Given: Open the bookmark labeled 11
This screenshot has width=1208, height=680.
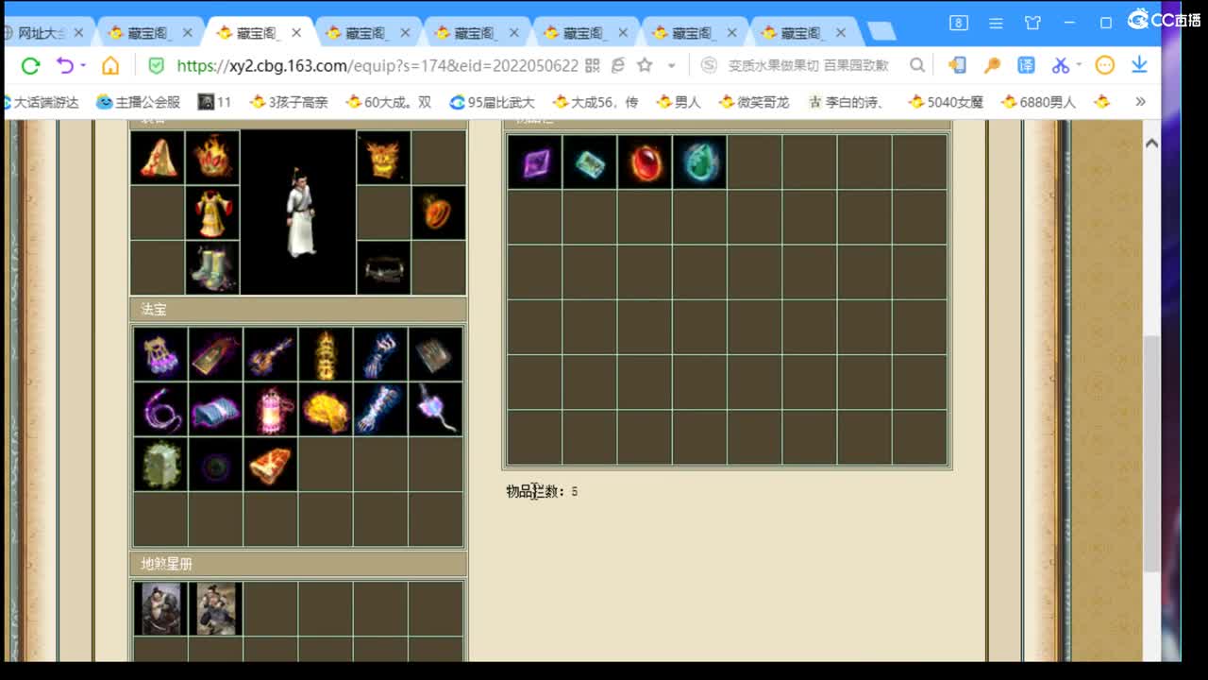Looking at the screenshot, I should (x=214, y=102).
